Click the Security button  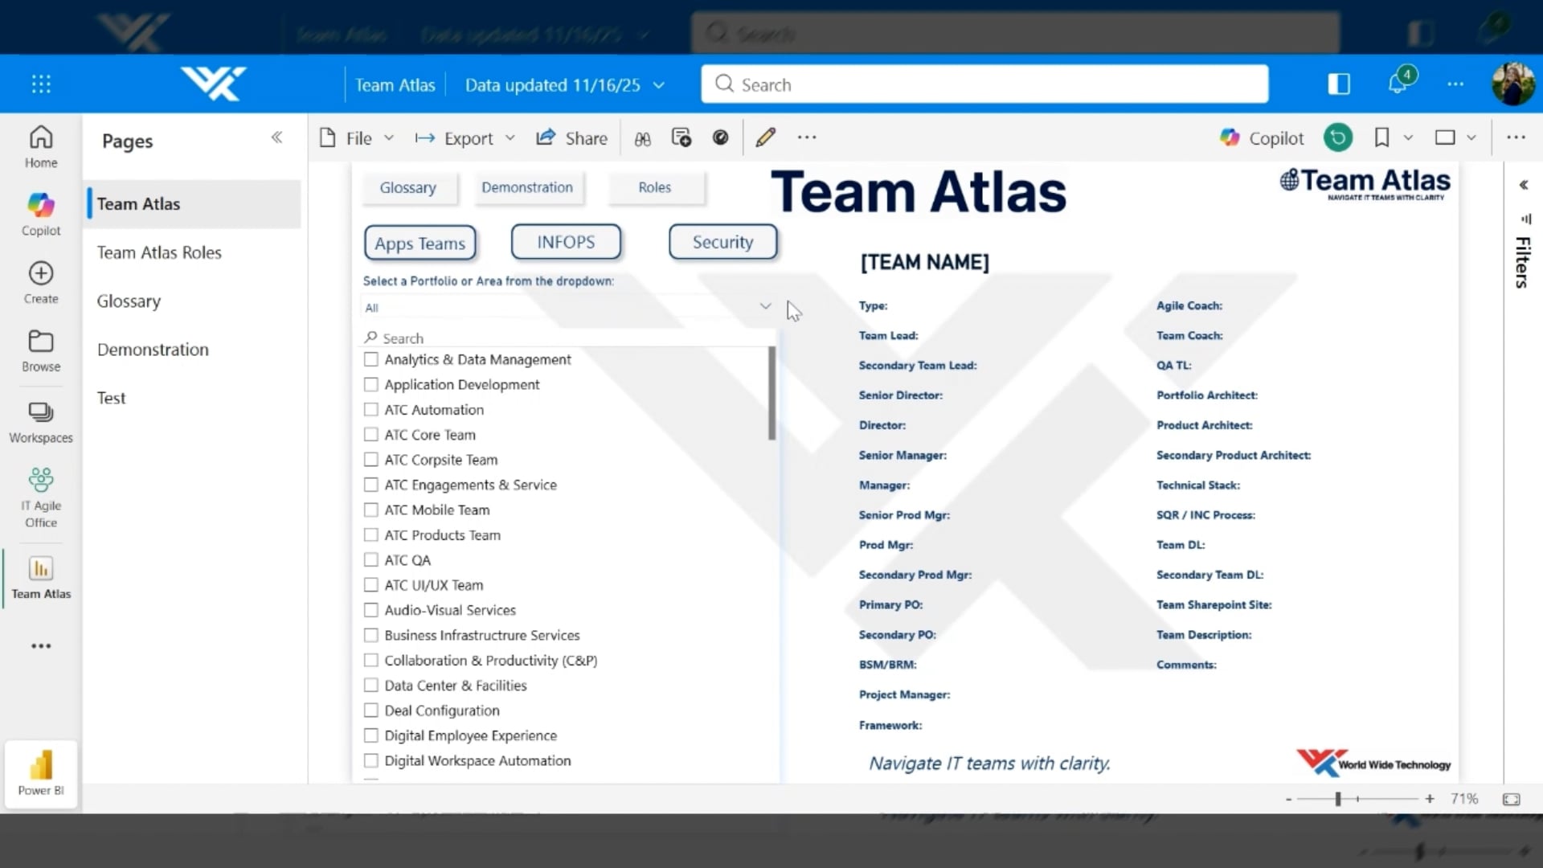point(722,242)
